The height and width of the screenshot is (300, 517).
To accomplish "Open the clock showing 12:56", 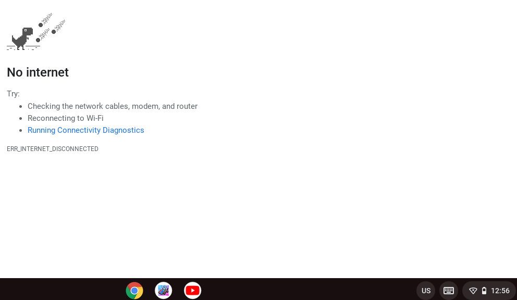I will [x=500, y=291].
